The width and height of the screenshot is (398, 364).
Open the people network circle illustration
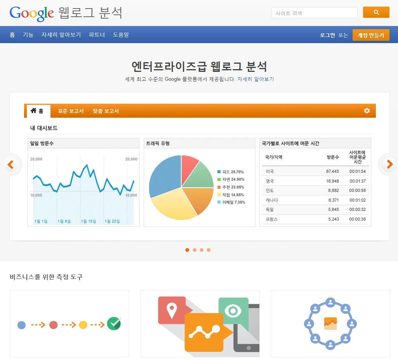point(330,324)
